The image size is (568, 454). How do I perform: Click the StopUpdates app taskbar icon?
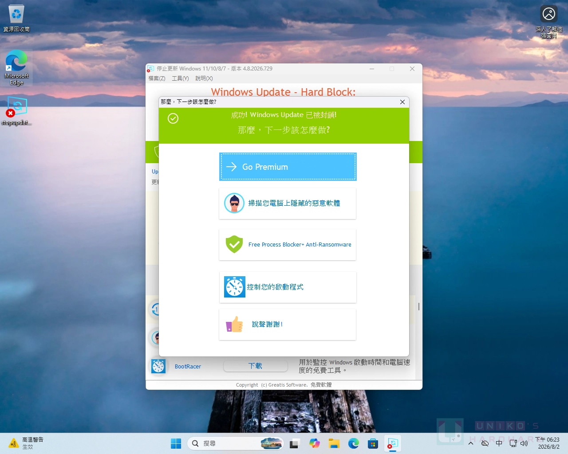(393, 443)
